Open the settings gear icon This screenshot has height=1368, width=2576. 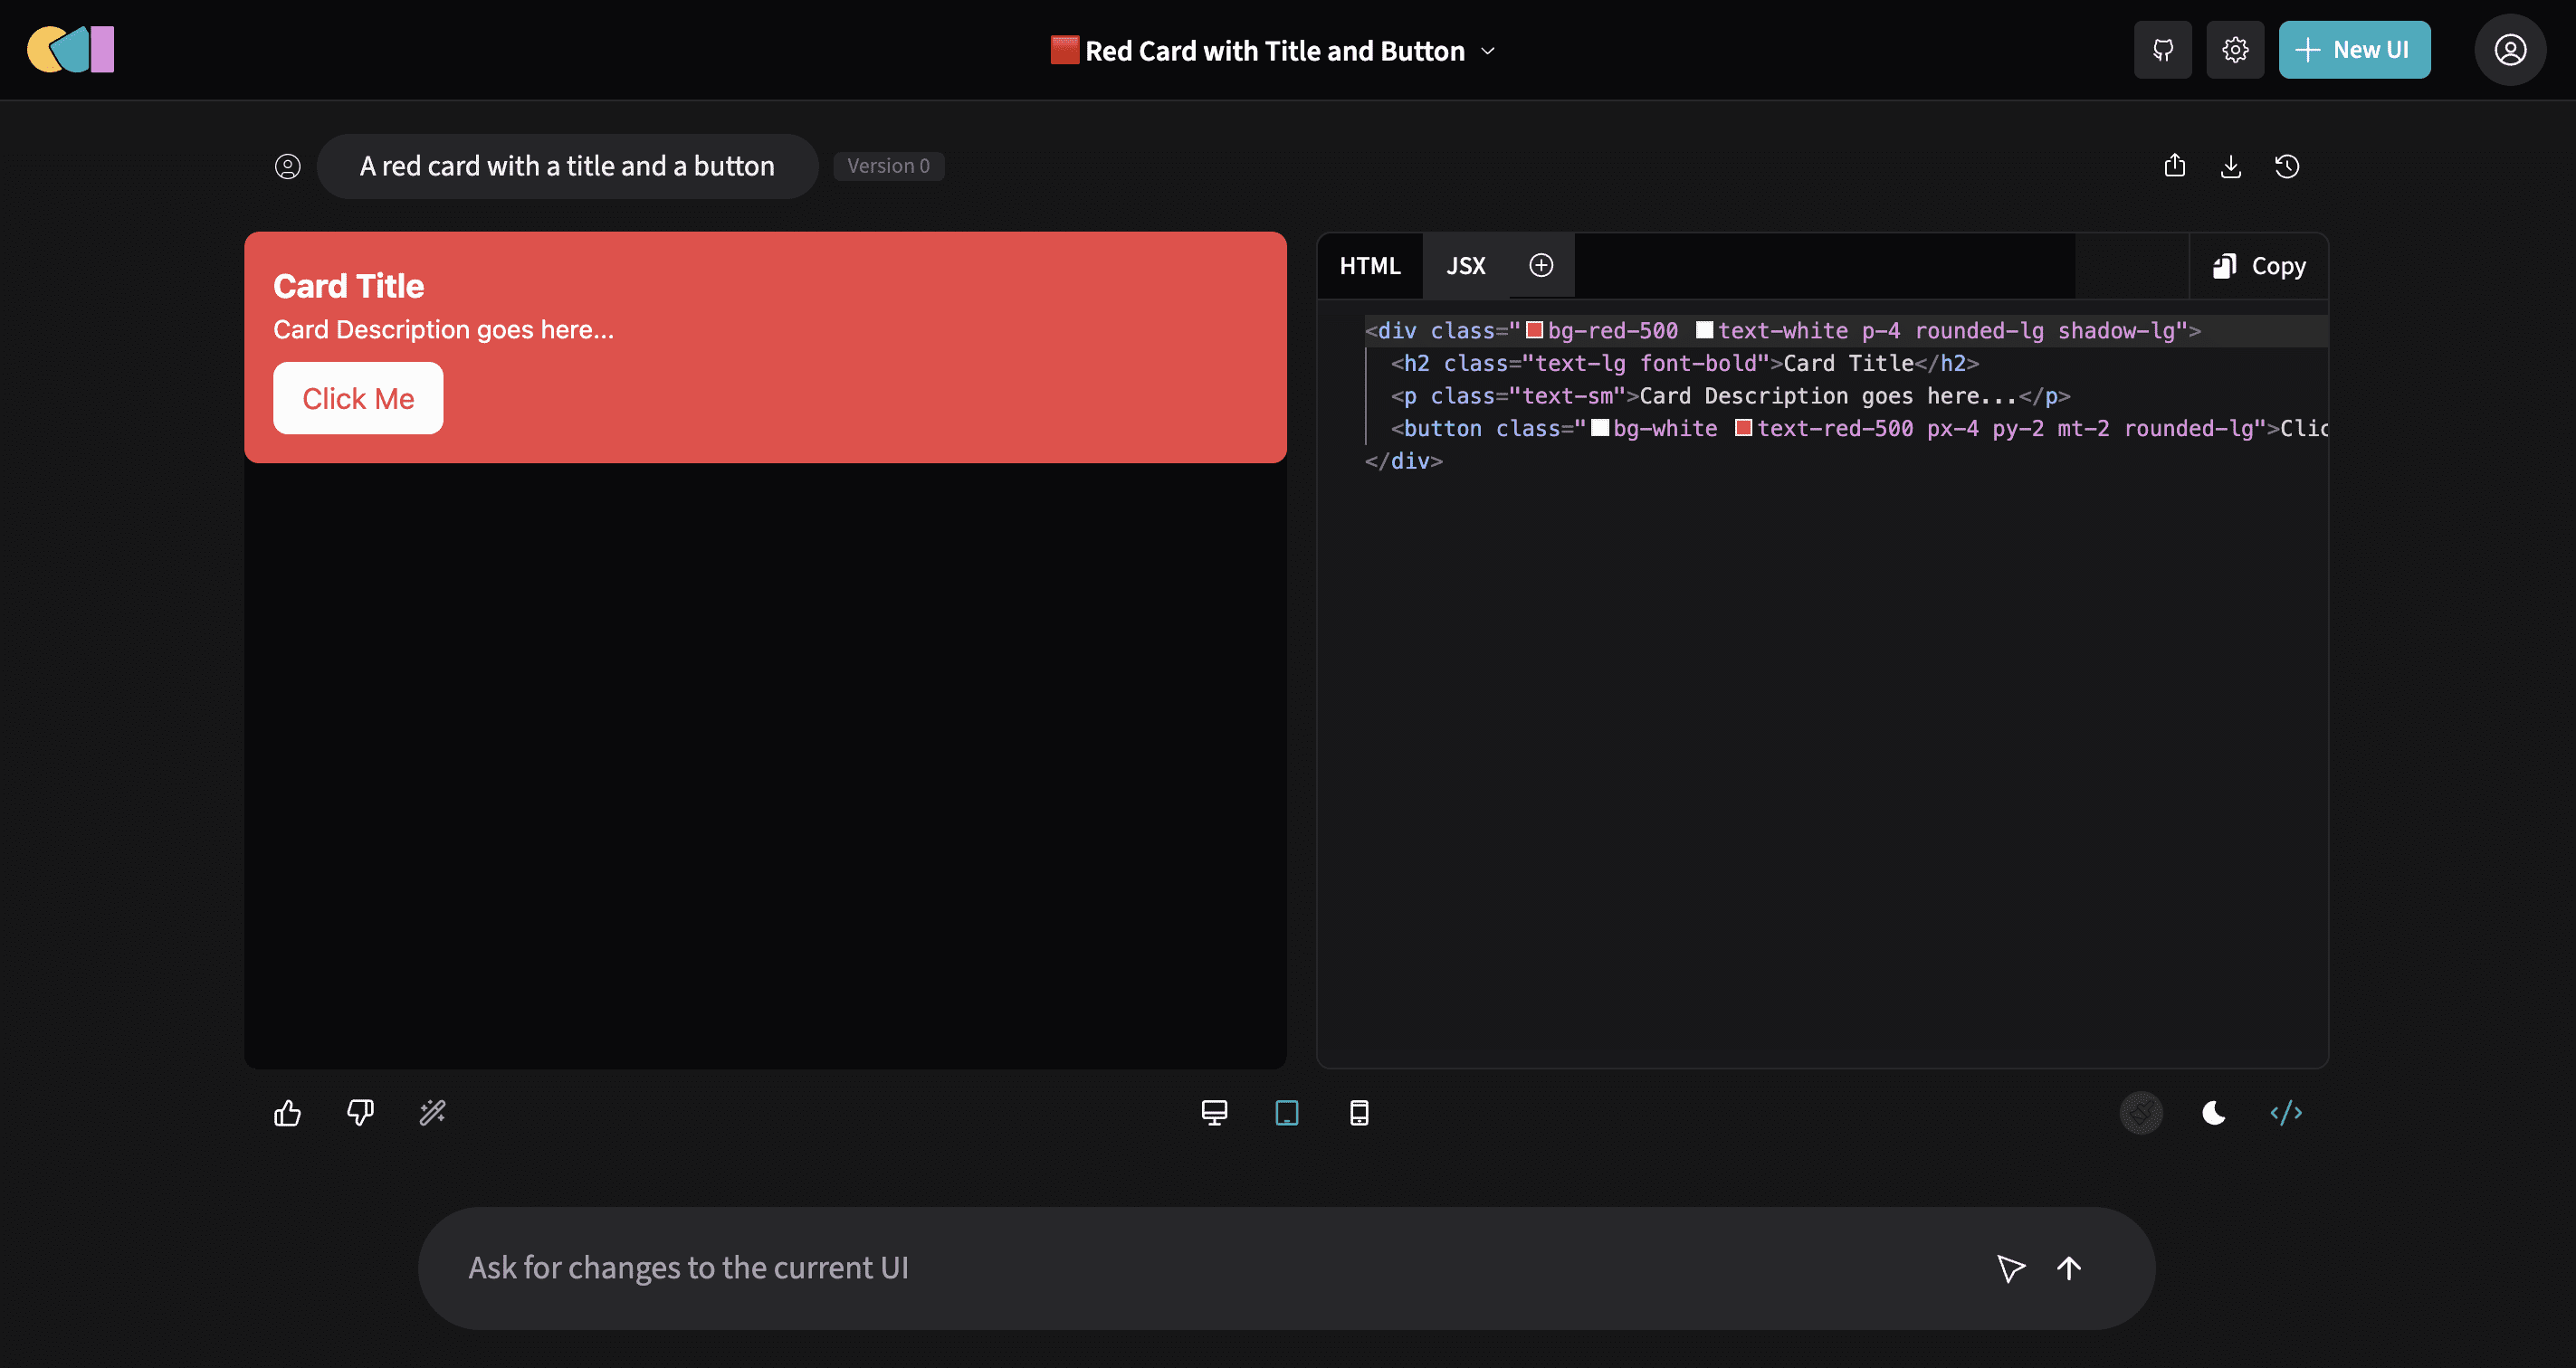2235,49
